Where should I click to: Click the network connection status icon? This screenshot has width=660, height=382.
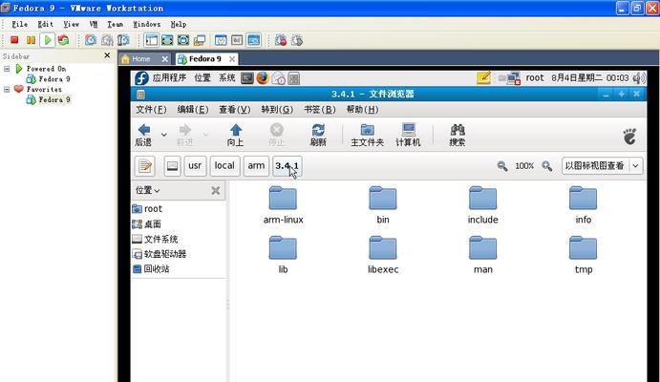coord(514,78)
